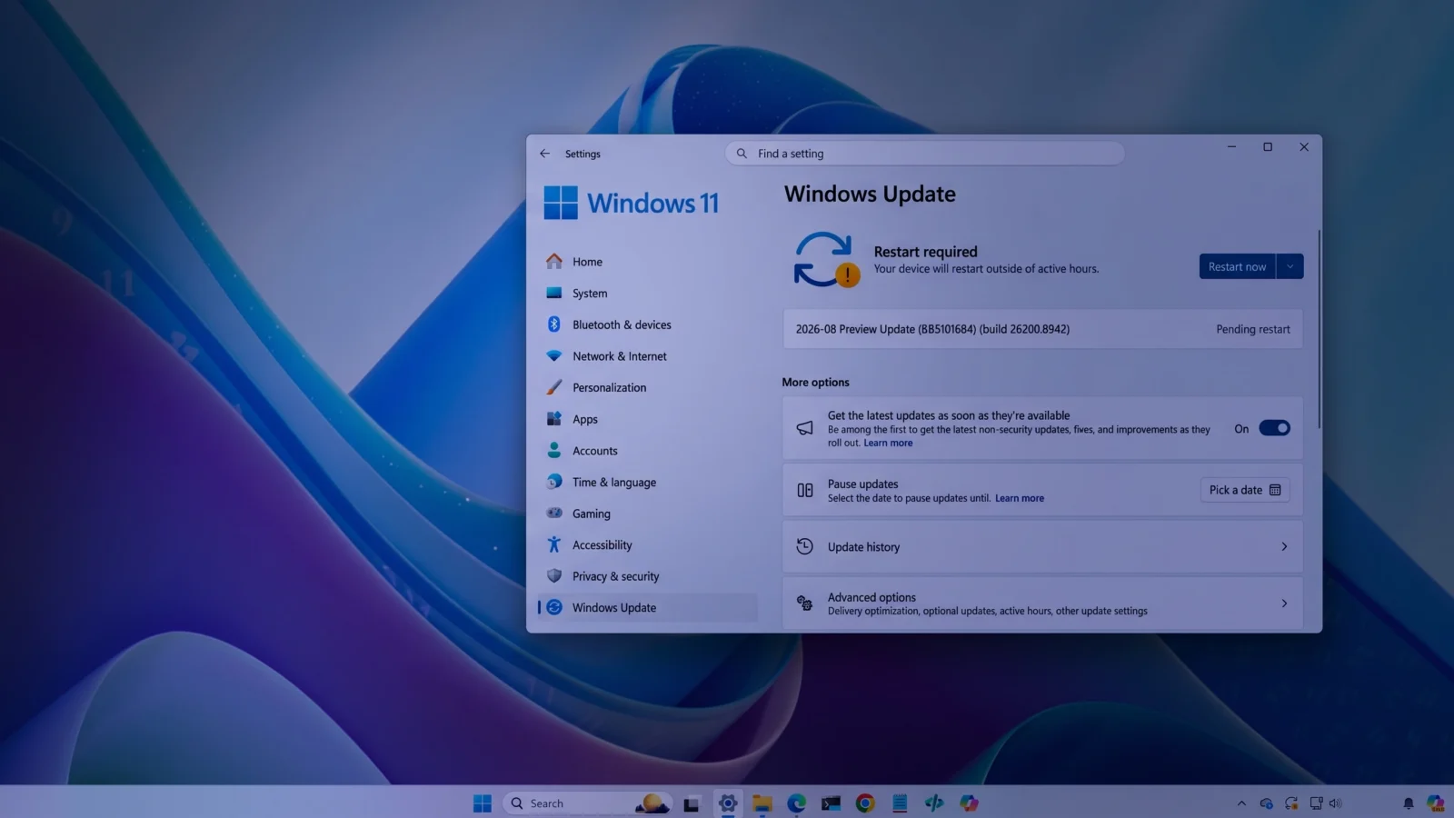The image size is (1454, 818).
Task: Click the Time & language globe icon
Action: pos(554,482)
